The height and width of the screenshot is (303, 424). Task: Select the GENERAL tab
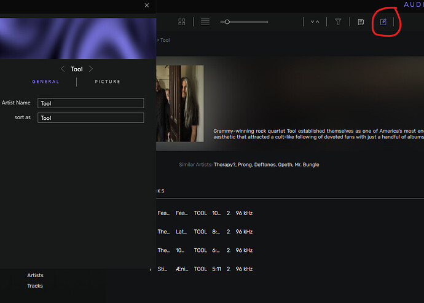(45, 82)
